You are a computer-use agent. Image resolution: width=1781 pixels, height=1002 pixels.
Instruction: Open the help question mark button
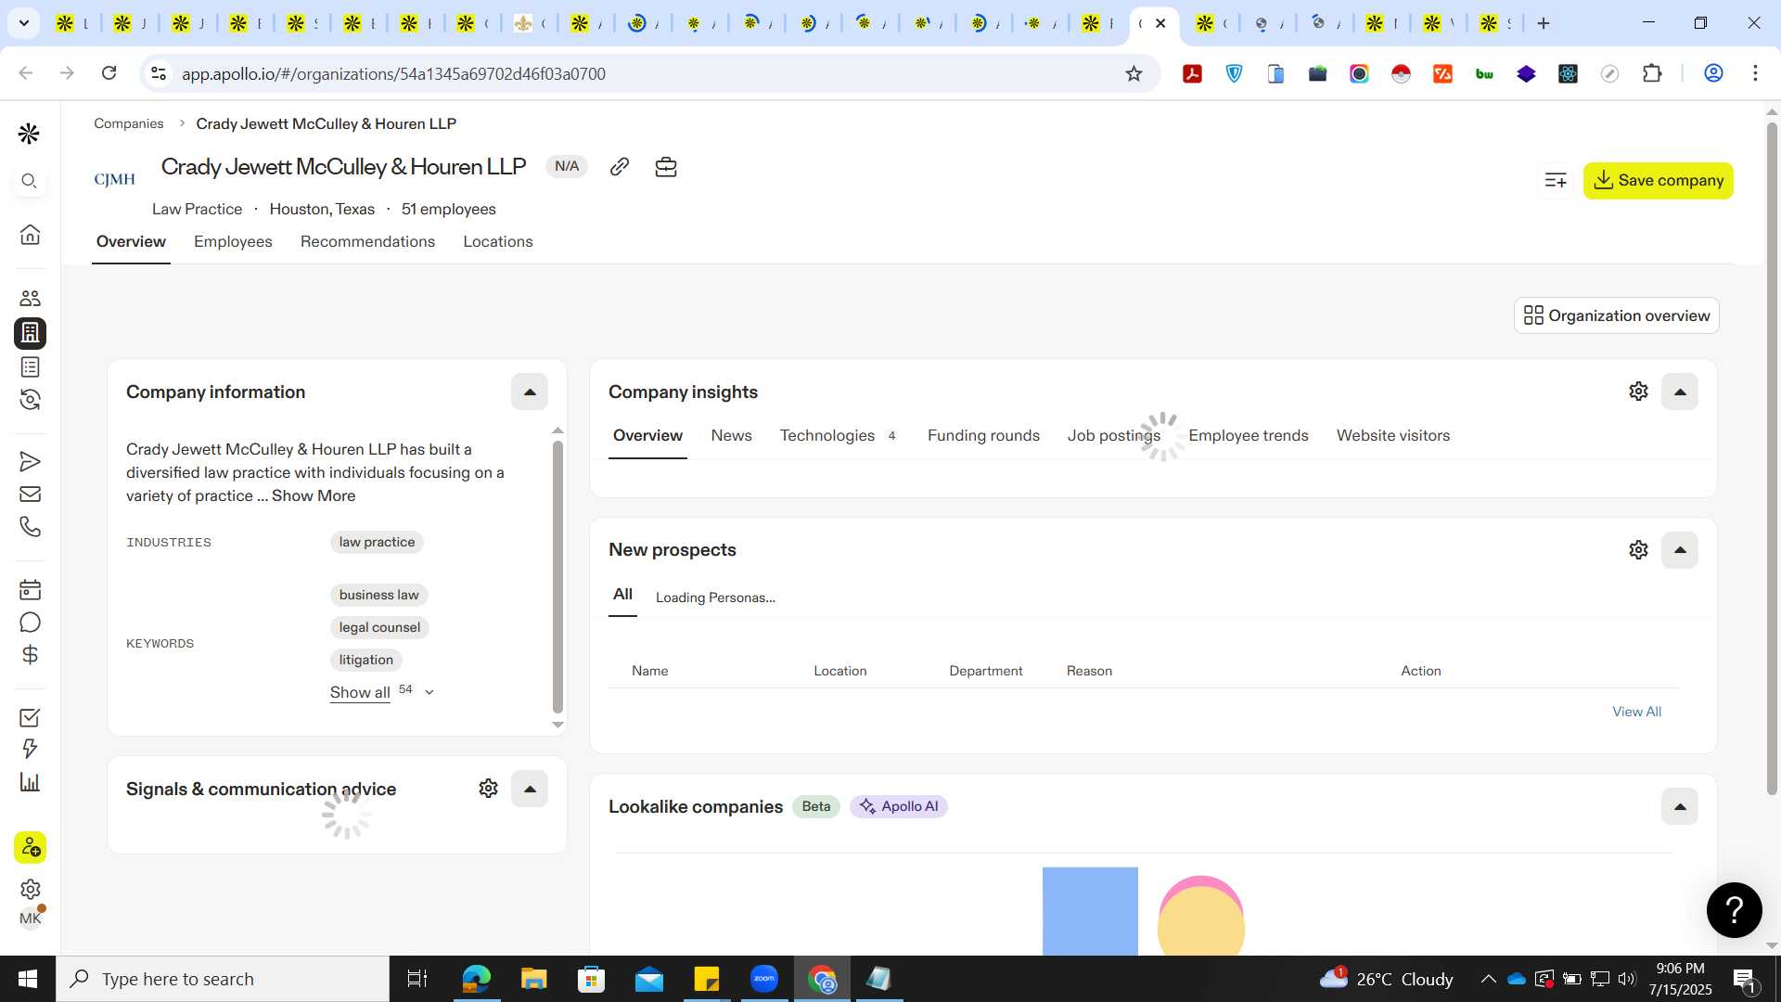1734,910
